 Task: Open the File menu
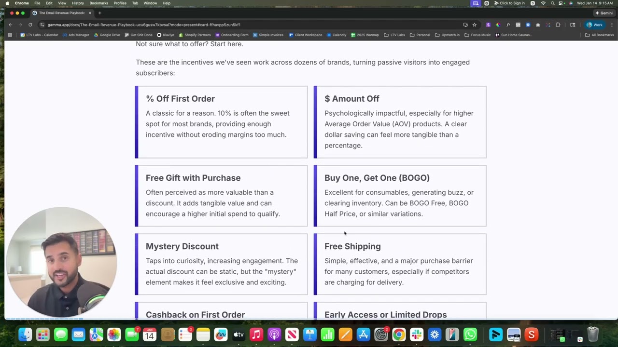tap(37, 3)
